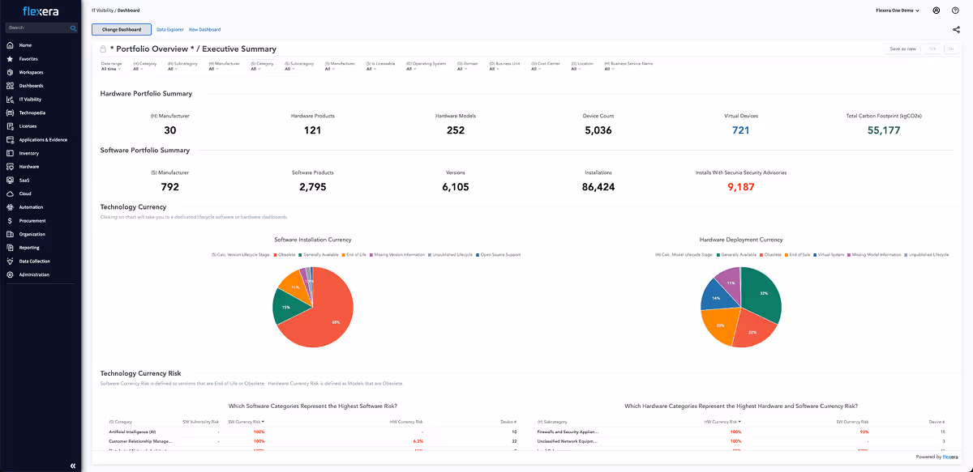Toggle Unpublished Lifecycle in hardware legend
Image resolution: width=973 pixels, height=472 pixels.
pos(926,254)
